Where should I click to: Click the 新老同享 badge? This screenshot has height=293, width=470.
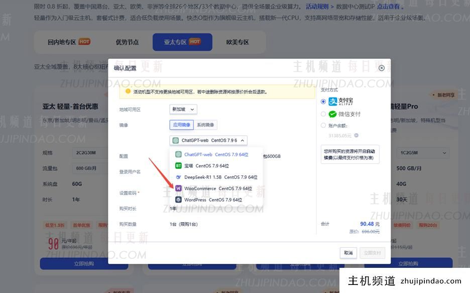click(443, 95)
